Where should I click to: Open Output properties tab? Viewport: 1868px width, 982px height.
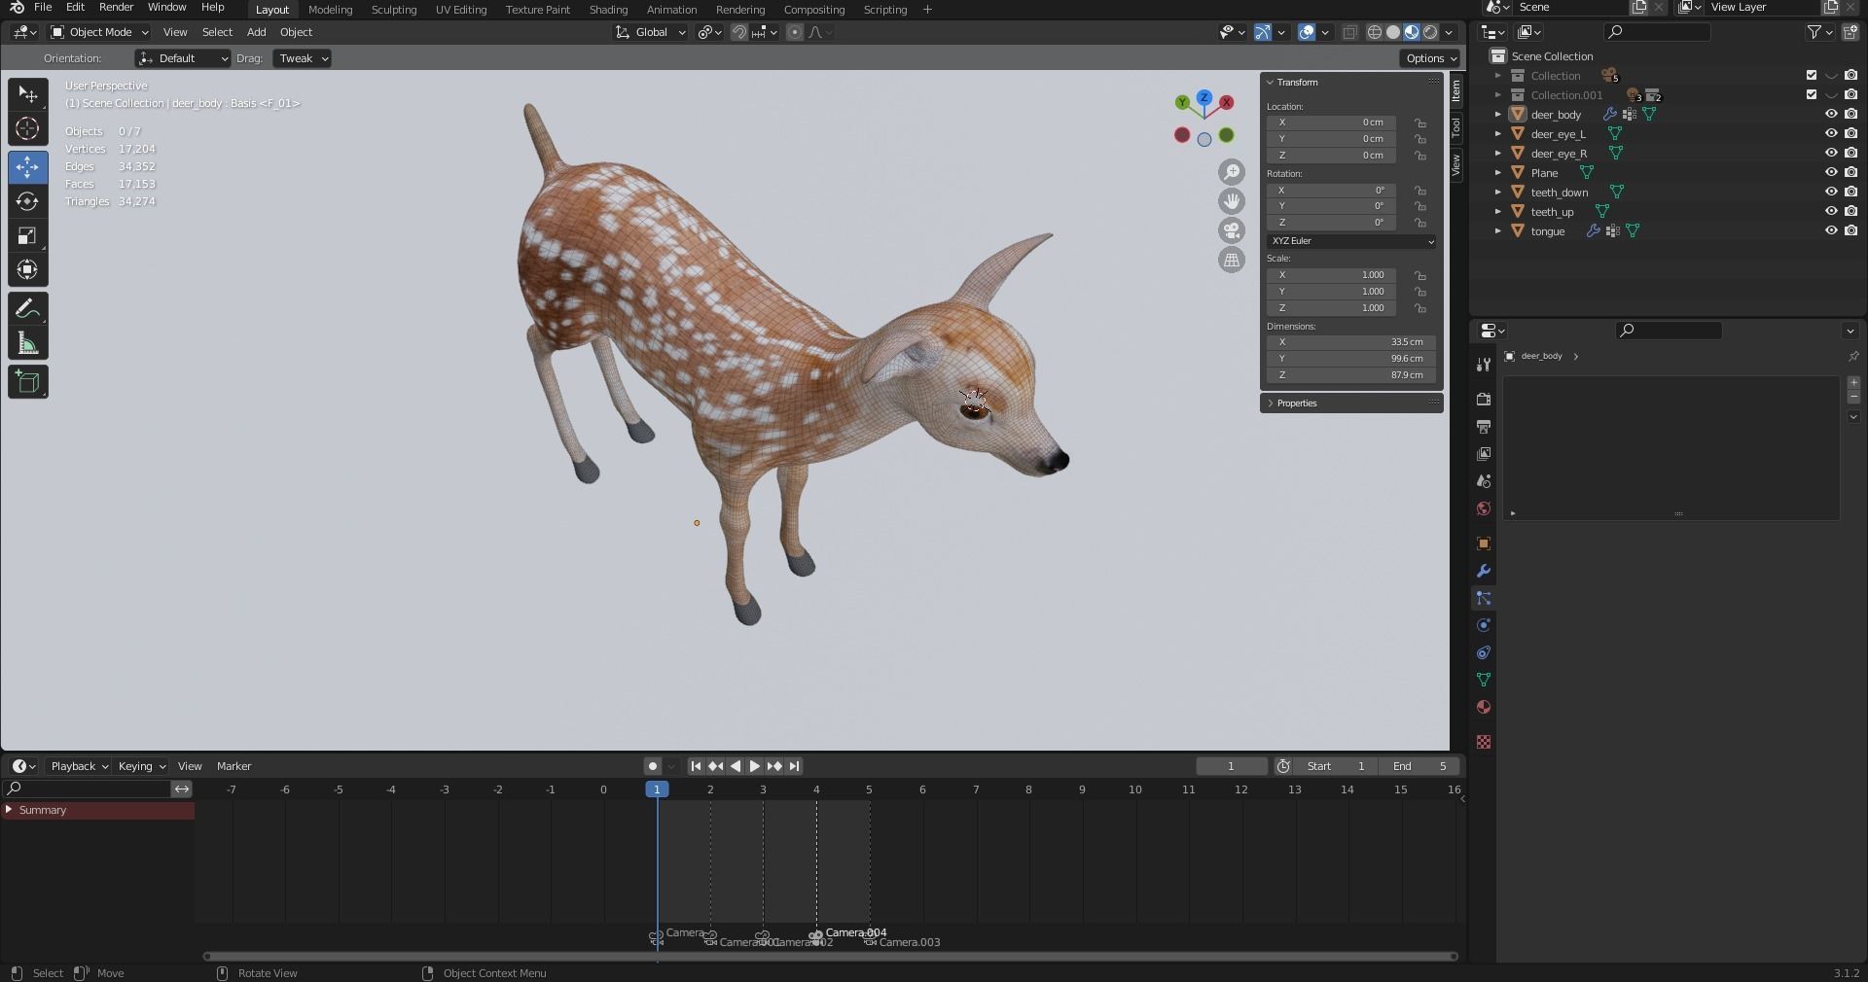click(1484, 427)
